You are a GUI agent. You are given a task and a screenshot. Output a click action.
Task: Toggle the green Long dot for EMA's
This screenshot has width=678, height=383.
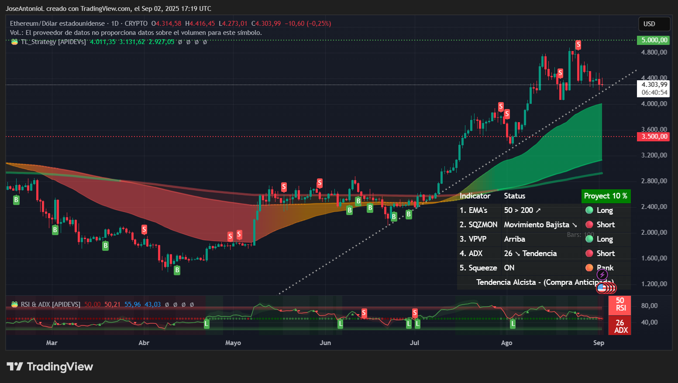[589, 210]
